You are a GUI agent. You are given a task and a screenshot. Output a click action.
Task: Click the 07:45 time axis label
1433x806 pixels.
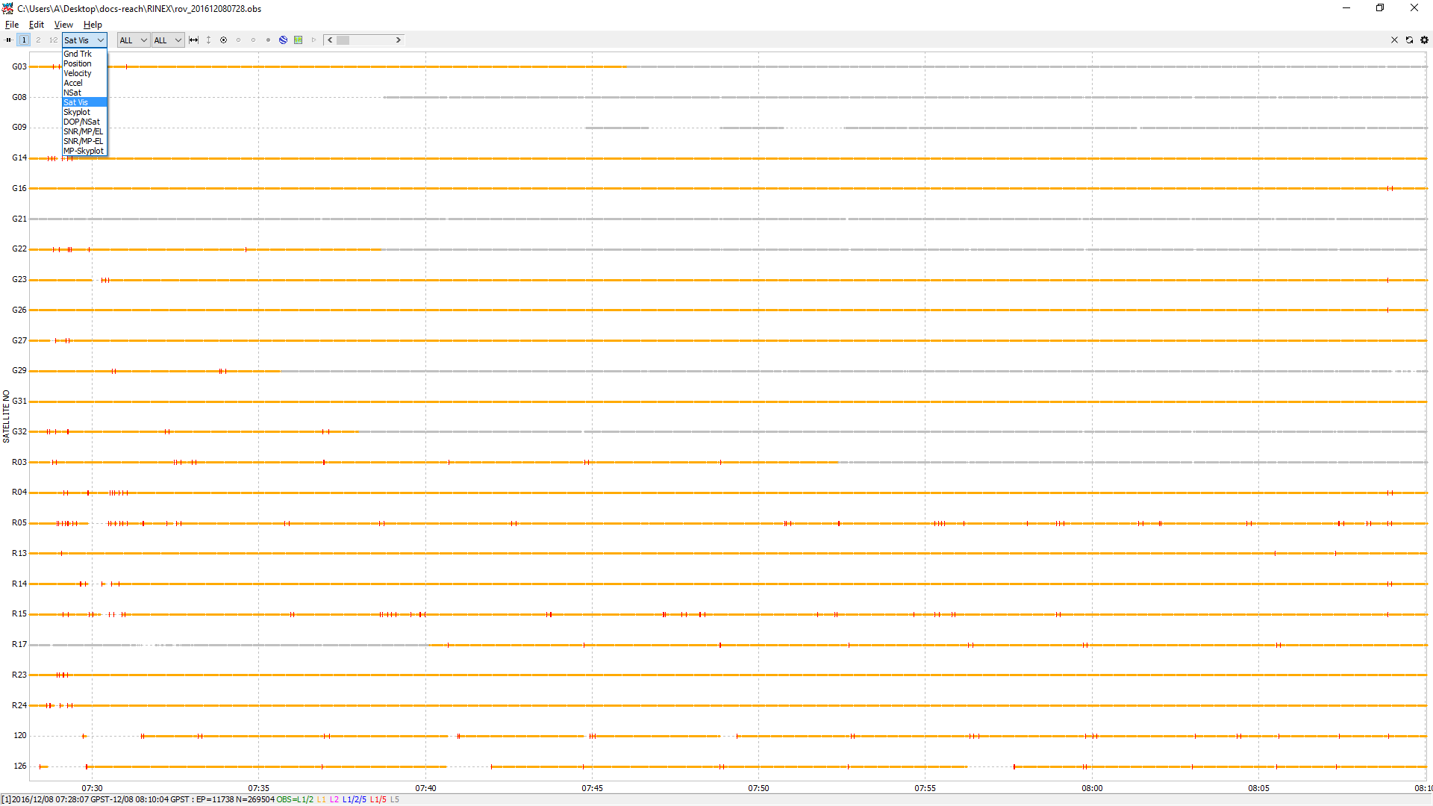[593, 788]
